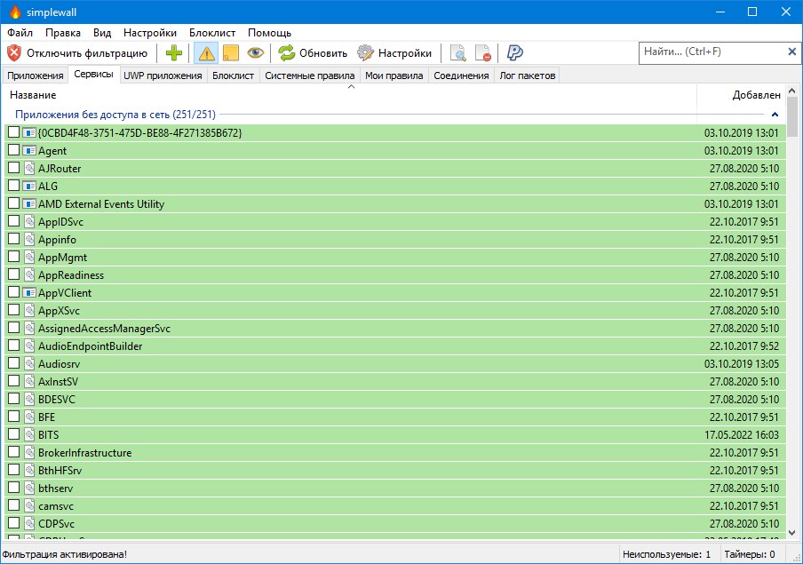Check the box for BthHFSrv
Viewport: 803px width, 564px height.
pos(14,470)
